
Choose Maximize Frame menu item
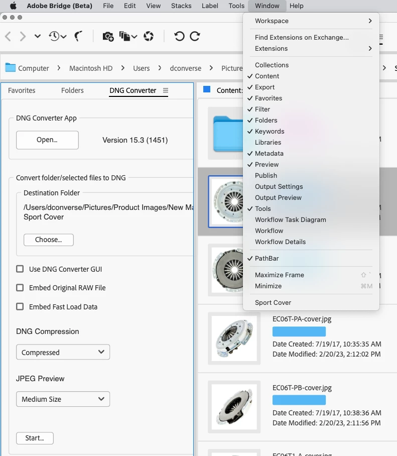[311, 275]
